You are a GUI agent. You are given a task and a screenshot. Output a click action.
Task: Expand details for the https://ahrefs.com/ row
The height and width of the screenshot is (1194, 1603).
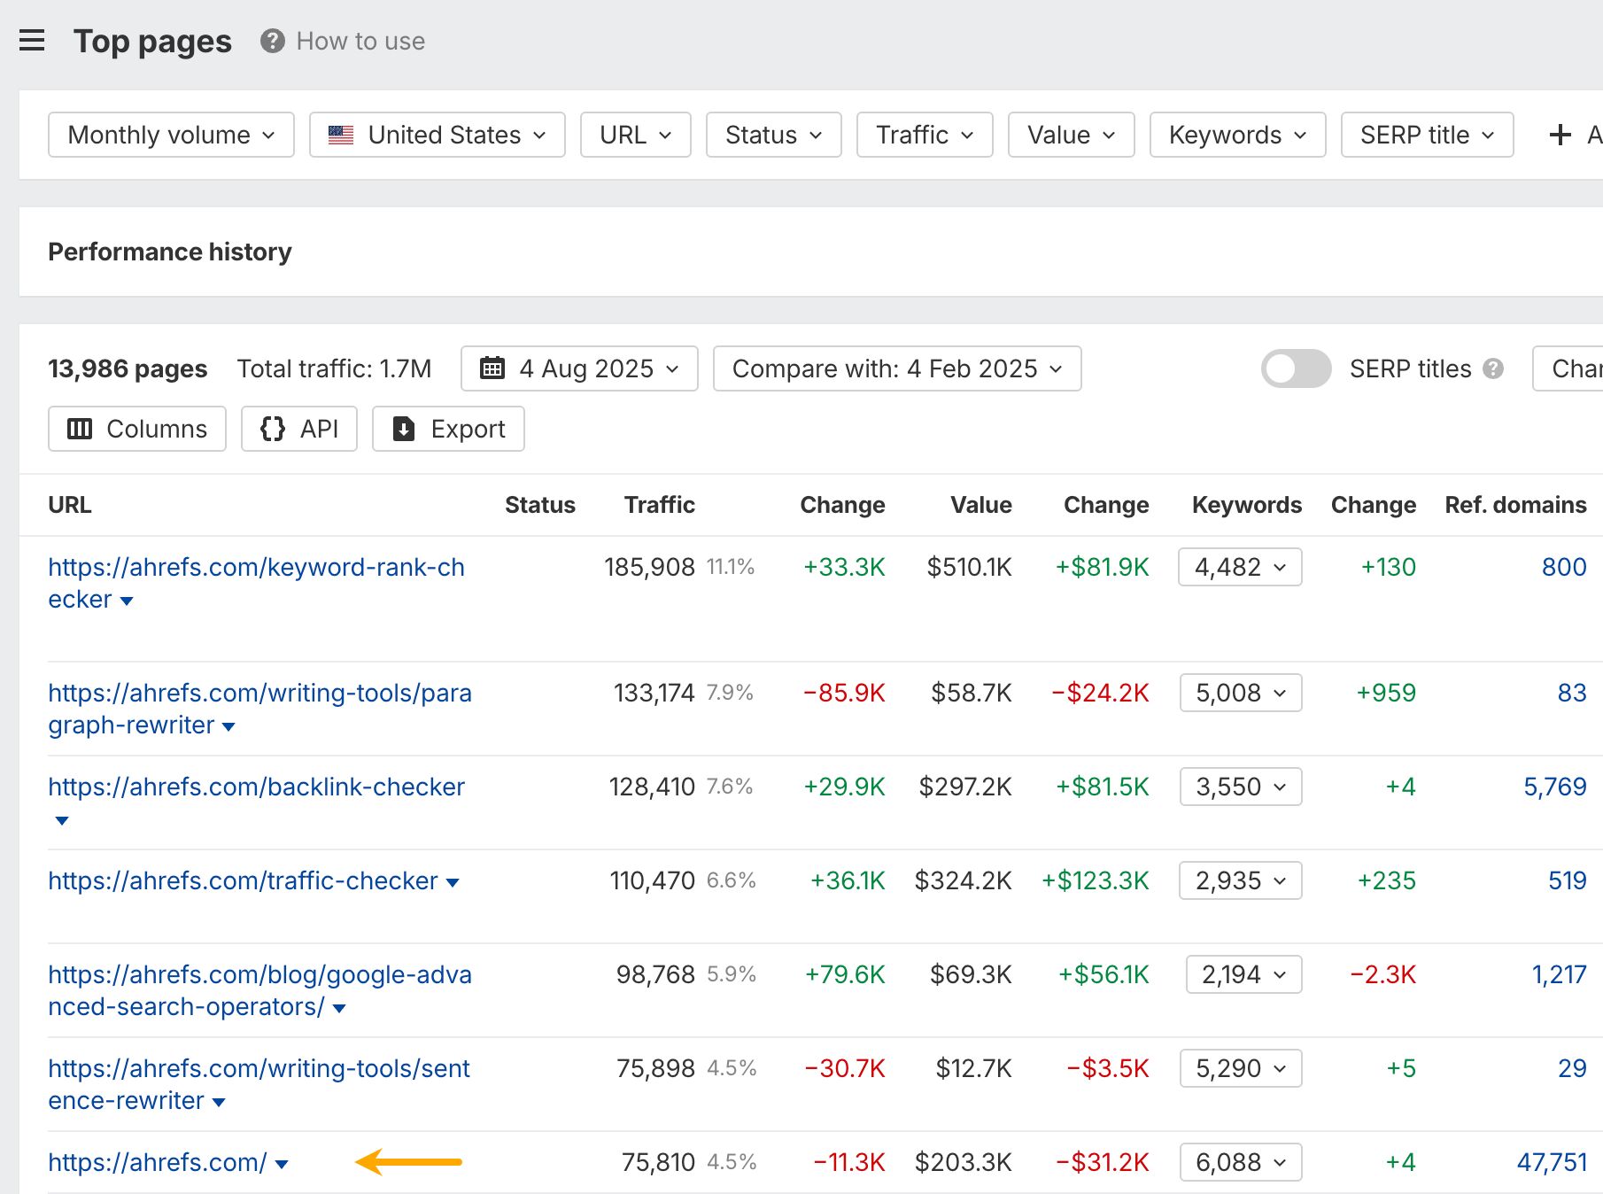pyautogui.click(x=282, y=1163)
